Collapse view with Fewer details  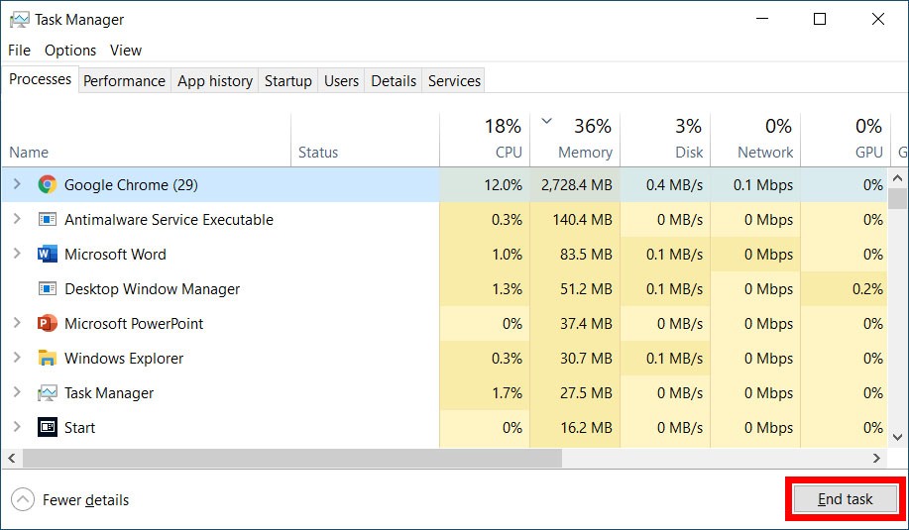tap(70, 500)
